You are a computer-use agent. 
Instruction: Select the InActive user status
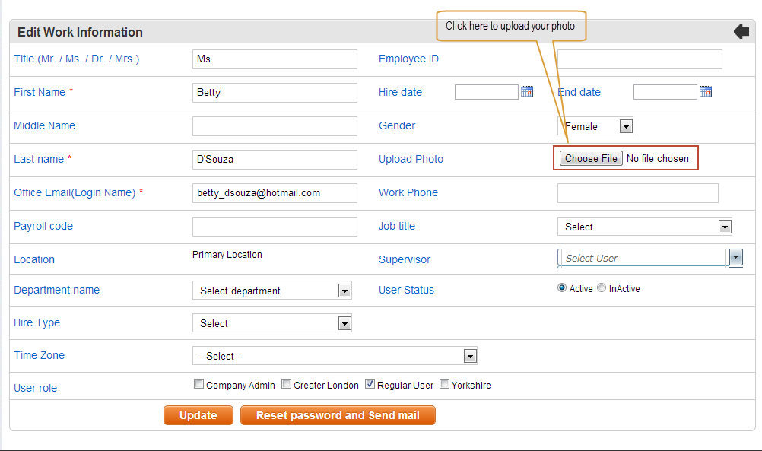[602, 287]
